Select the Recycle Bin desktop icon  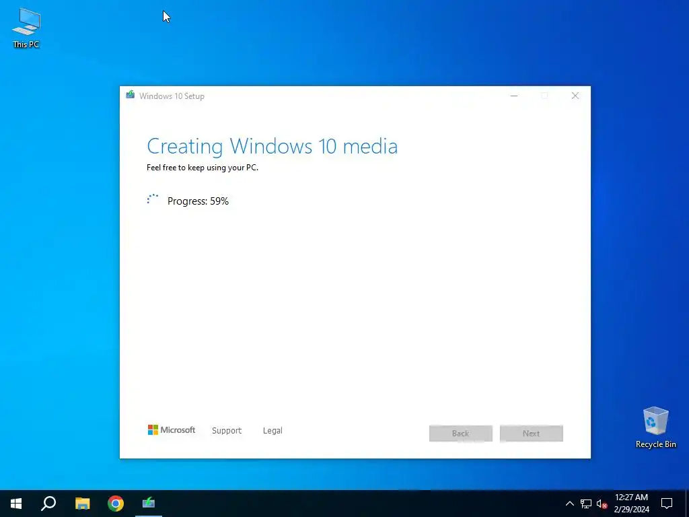coord(655,427)
